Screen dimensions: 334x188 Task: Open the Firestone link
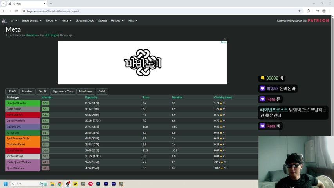(31, 35)
